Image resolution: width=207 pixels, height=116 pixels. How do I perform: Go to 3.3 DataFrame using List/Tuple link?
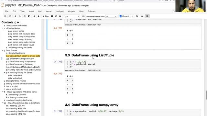(x=22, y=59)
